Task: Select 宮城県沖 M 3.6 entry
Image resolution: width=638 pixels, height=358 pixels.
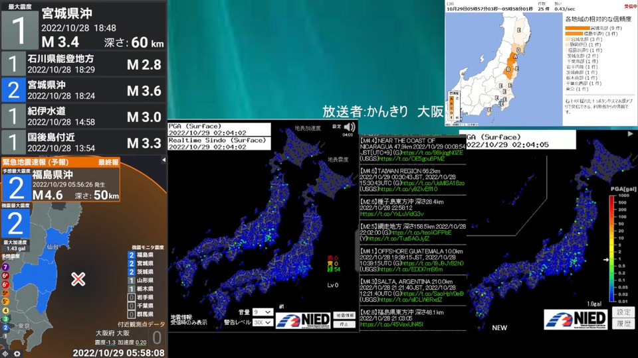Action: pos(84,90)
